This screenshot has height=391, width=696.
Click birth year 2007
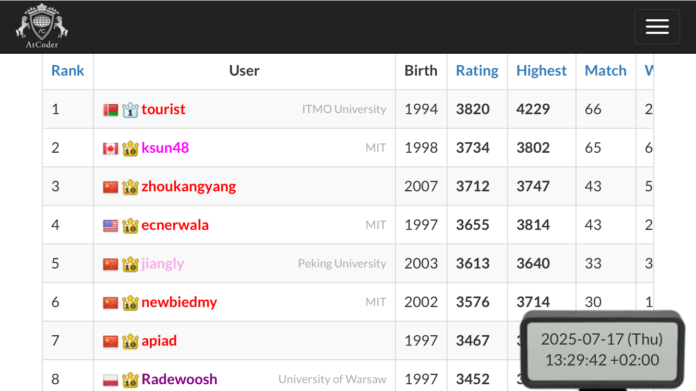(421, 187)
